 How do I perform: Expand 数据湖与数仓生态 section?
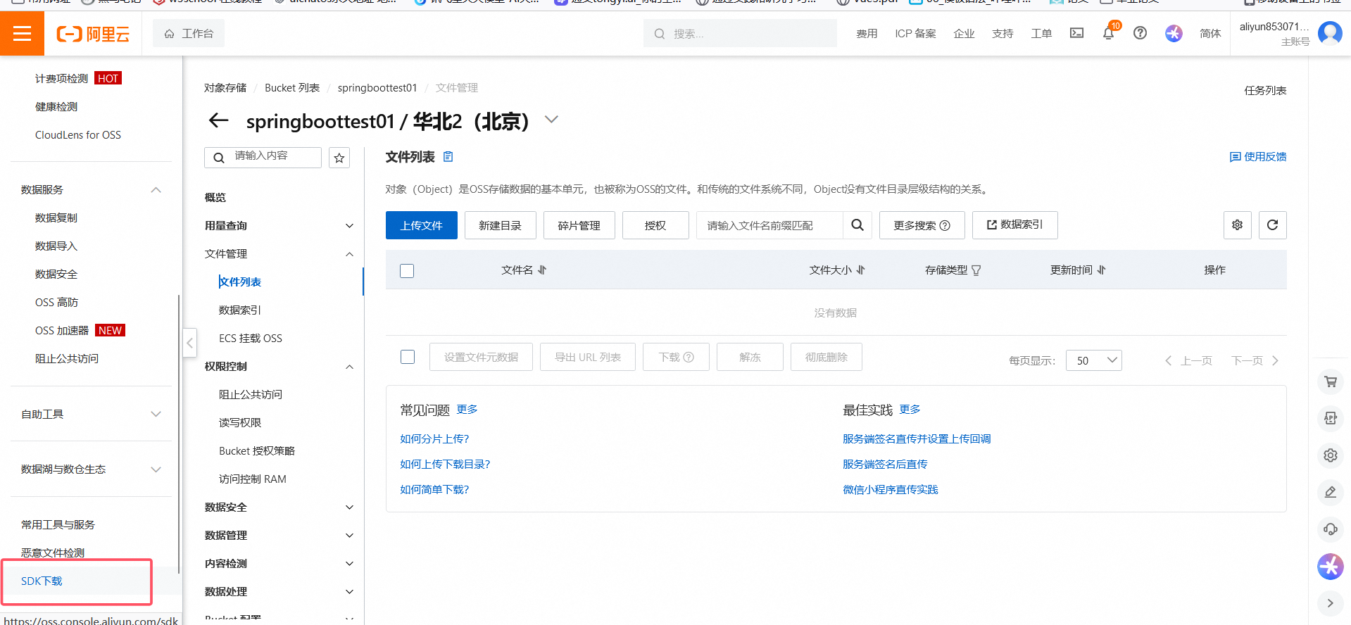156,469
